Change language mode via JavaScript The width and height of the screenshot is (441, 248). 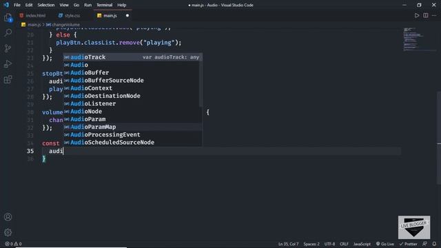362,244
